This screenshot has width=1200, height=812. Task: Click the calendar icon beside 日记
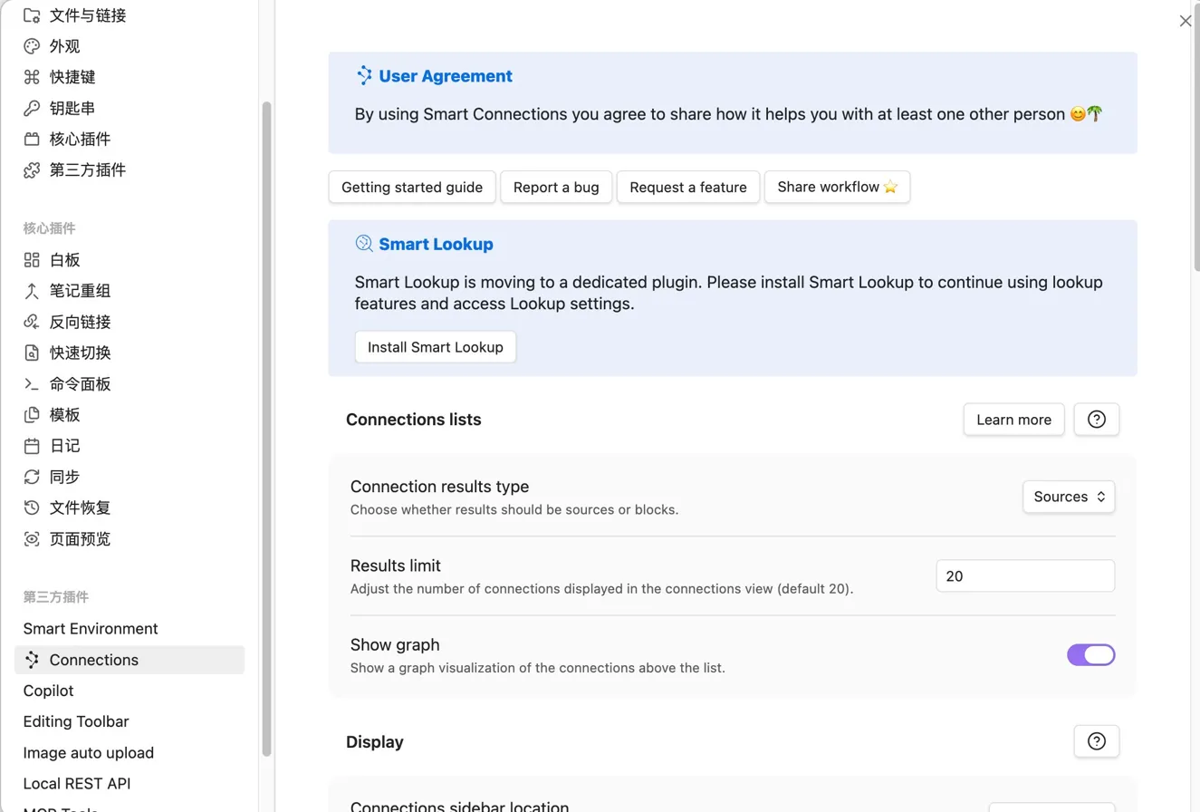pyautogui.click(x=32, y=446)
